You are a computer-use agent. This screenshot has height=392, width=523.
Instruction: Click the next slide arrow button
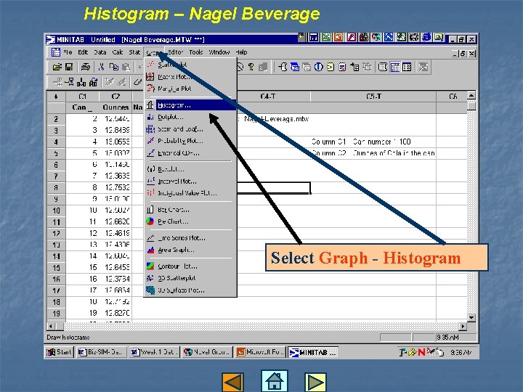click(315, 382)
